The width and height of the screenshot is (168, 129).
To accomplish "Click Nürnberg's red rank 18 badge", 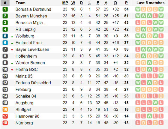I will [5, 123].
